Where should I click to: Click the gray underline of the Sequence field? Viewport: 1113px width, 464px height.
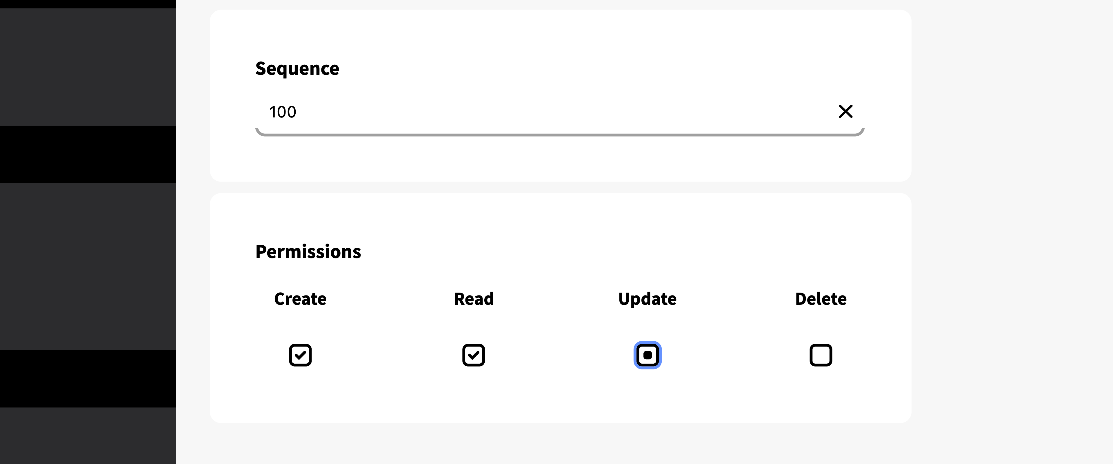tap(560, 135)
